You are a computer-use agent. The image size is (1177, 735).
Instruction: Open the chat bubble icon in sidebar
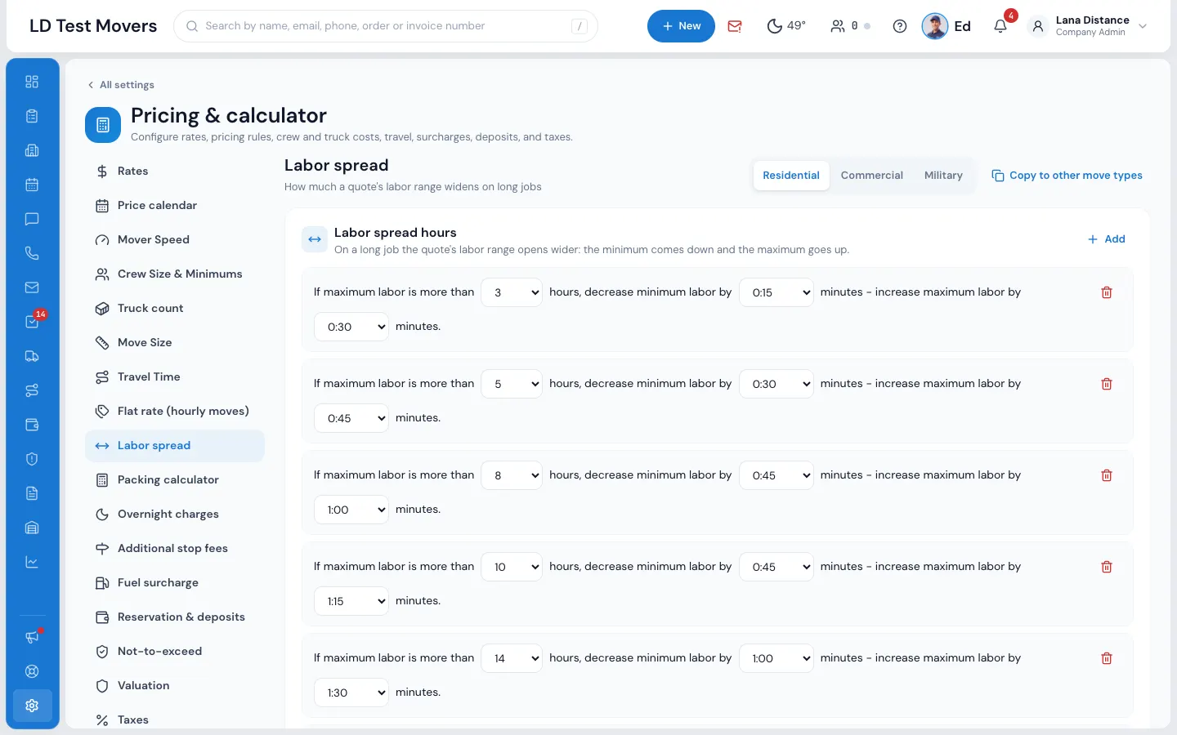[x=32, y=219]
